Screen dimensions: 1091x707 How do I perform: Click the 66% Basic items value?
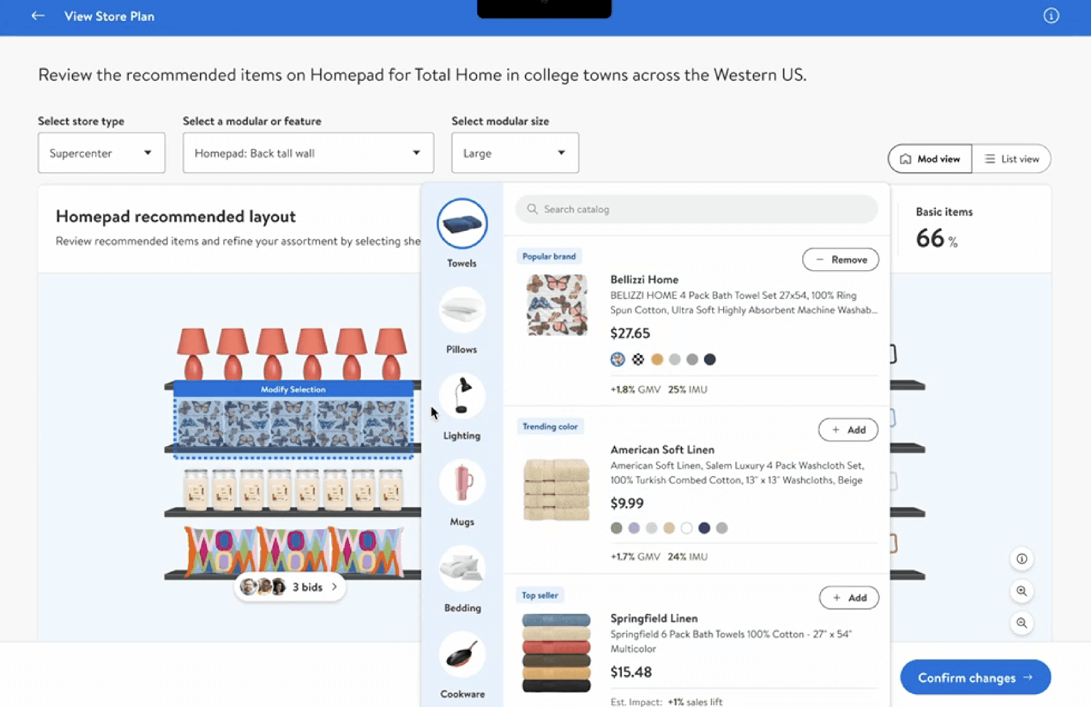tap(936, 238)
